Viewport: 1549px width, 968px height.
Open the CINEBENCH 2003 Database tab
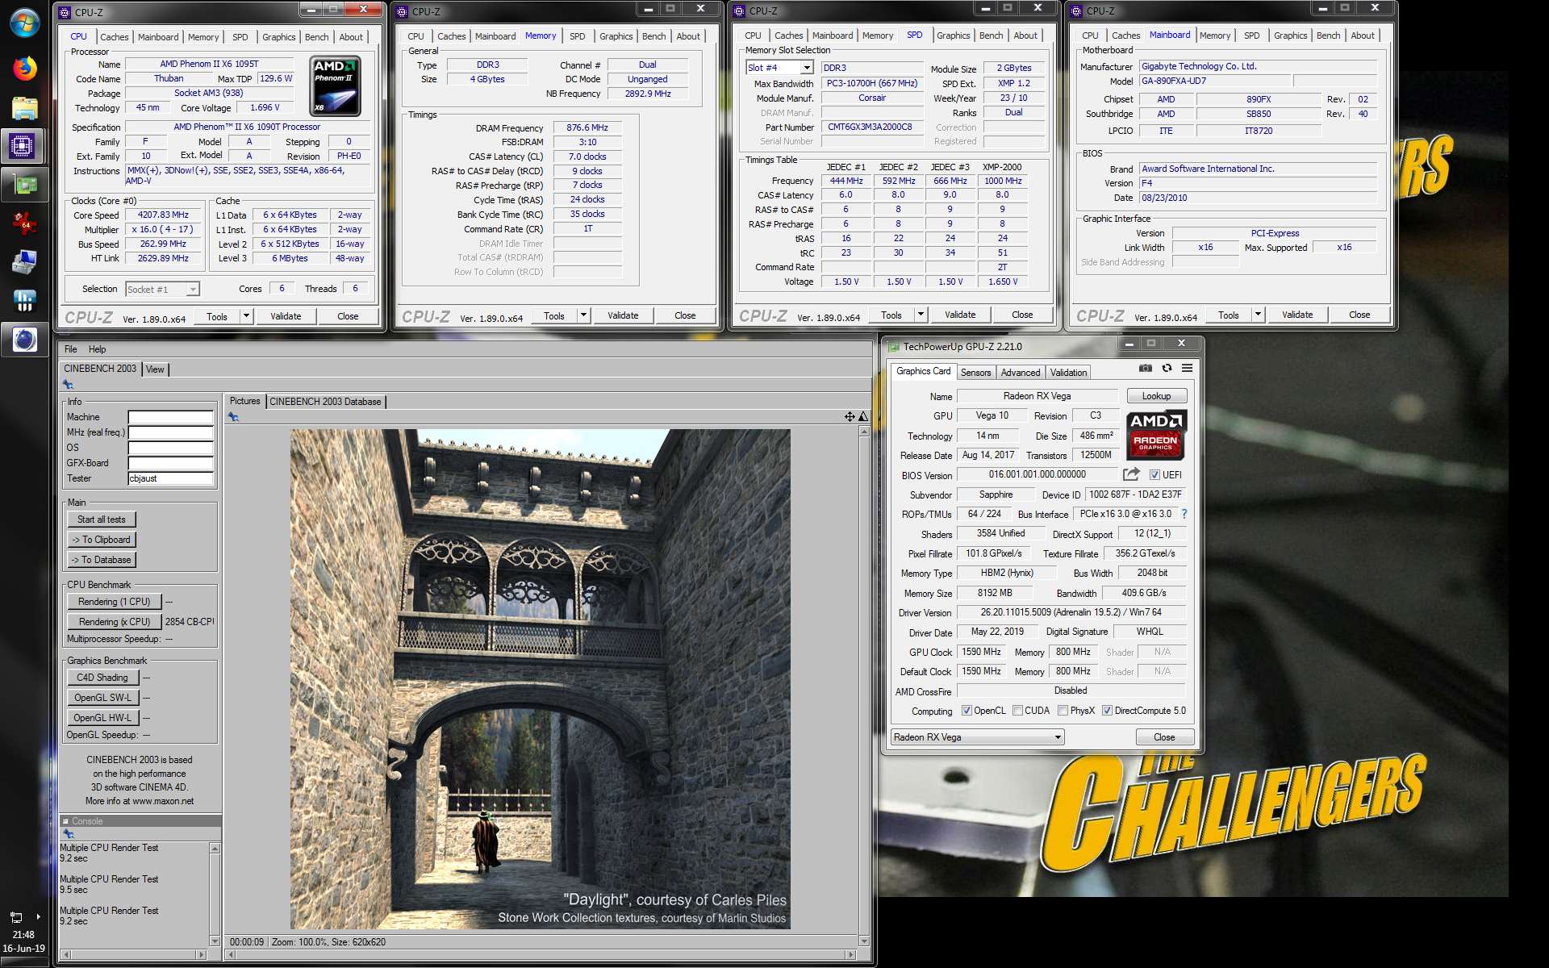point(325,402)
